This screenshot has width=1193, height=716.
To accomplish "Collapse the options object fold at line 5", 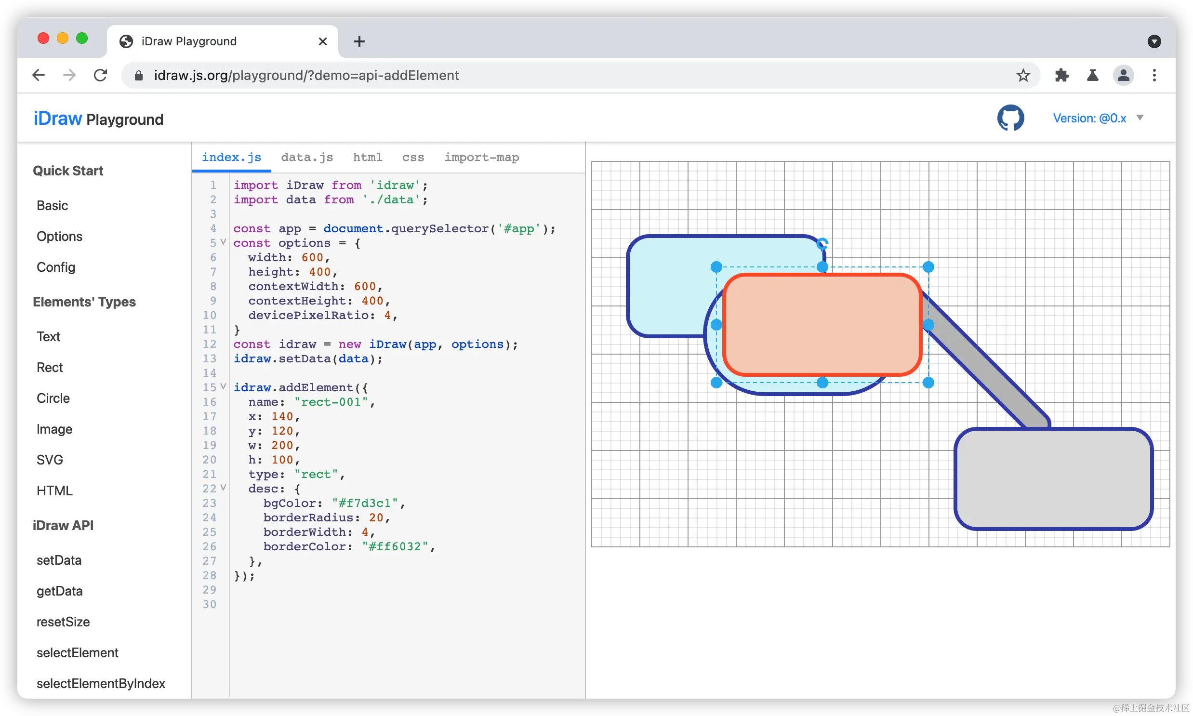I will [x=223, y=242].
